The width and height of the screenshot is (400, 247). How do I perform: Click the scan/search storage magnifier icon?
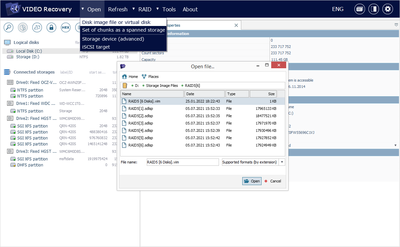8,27
